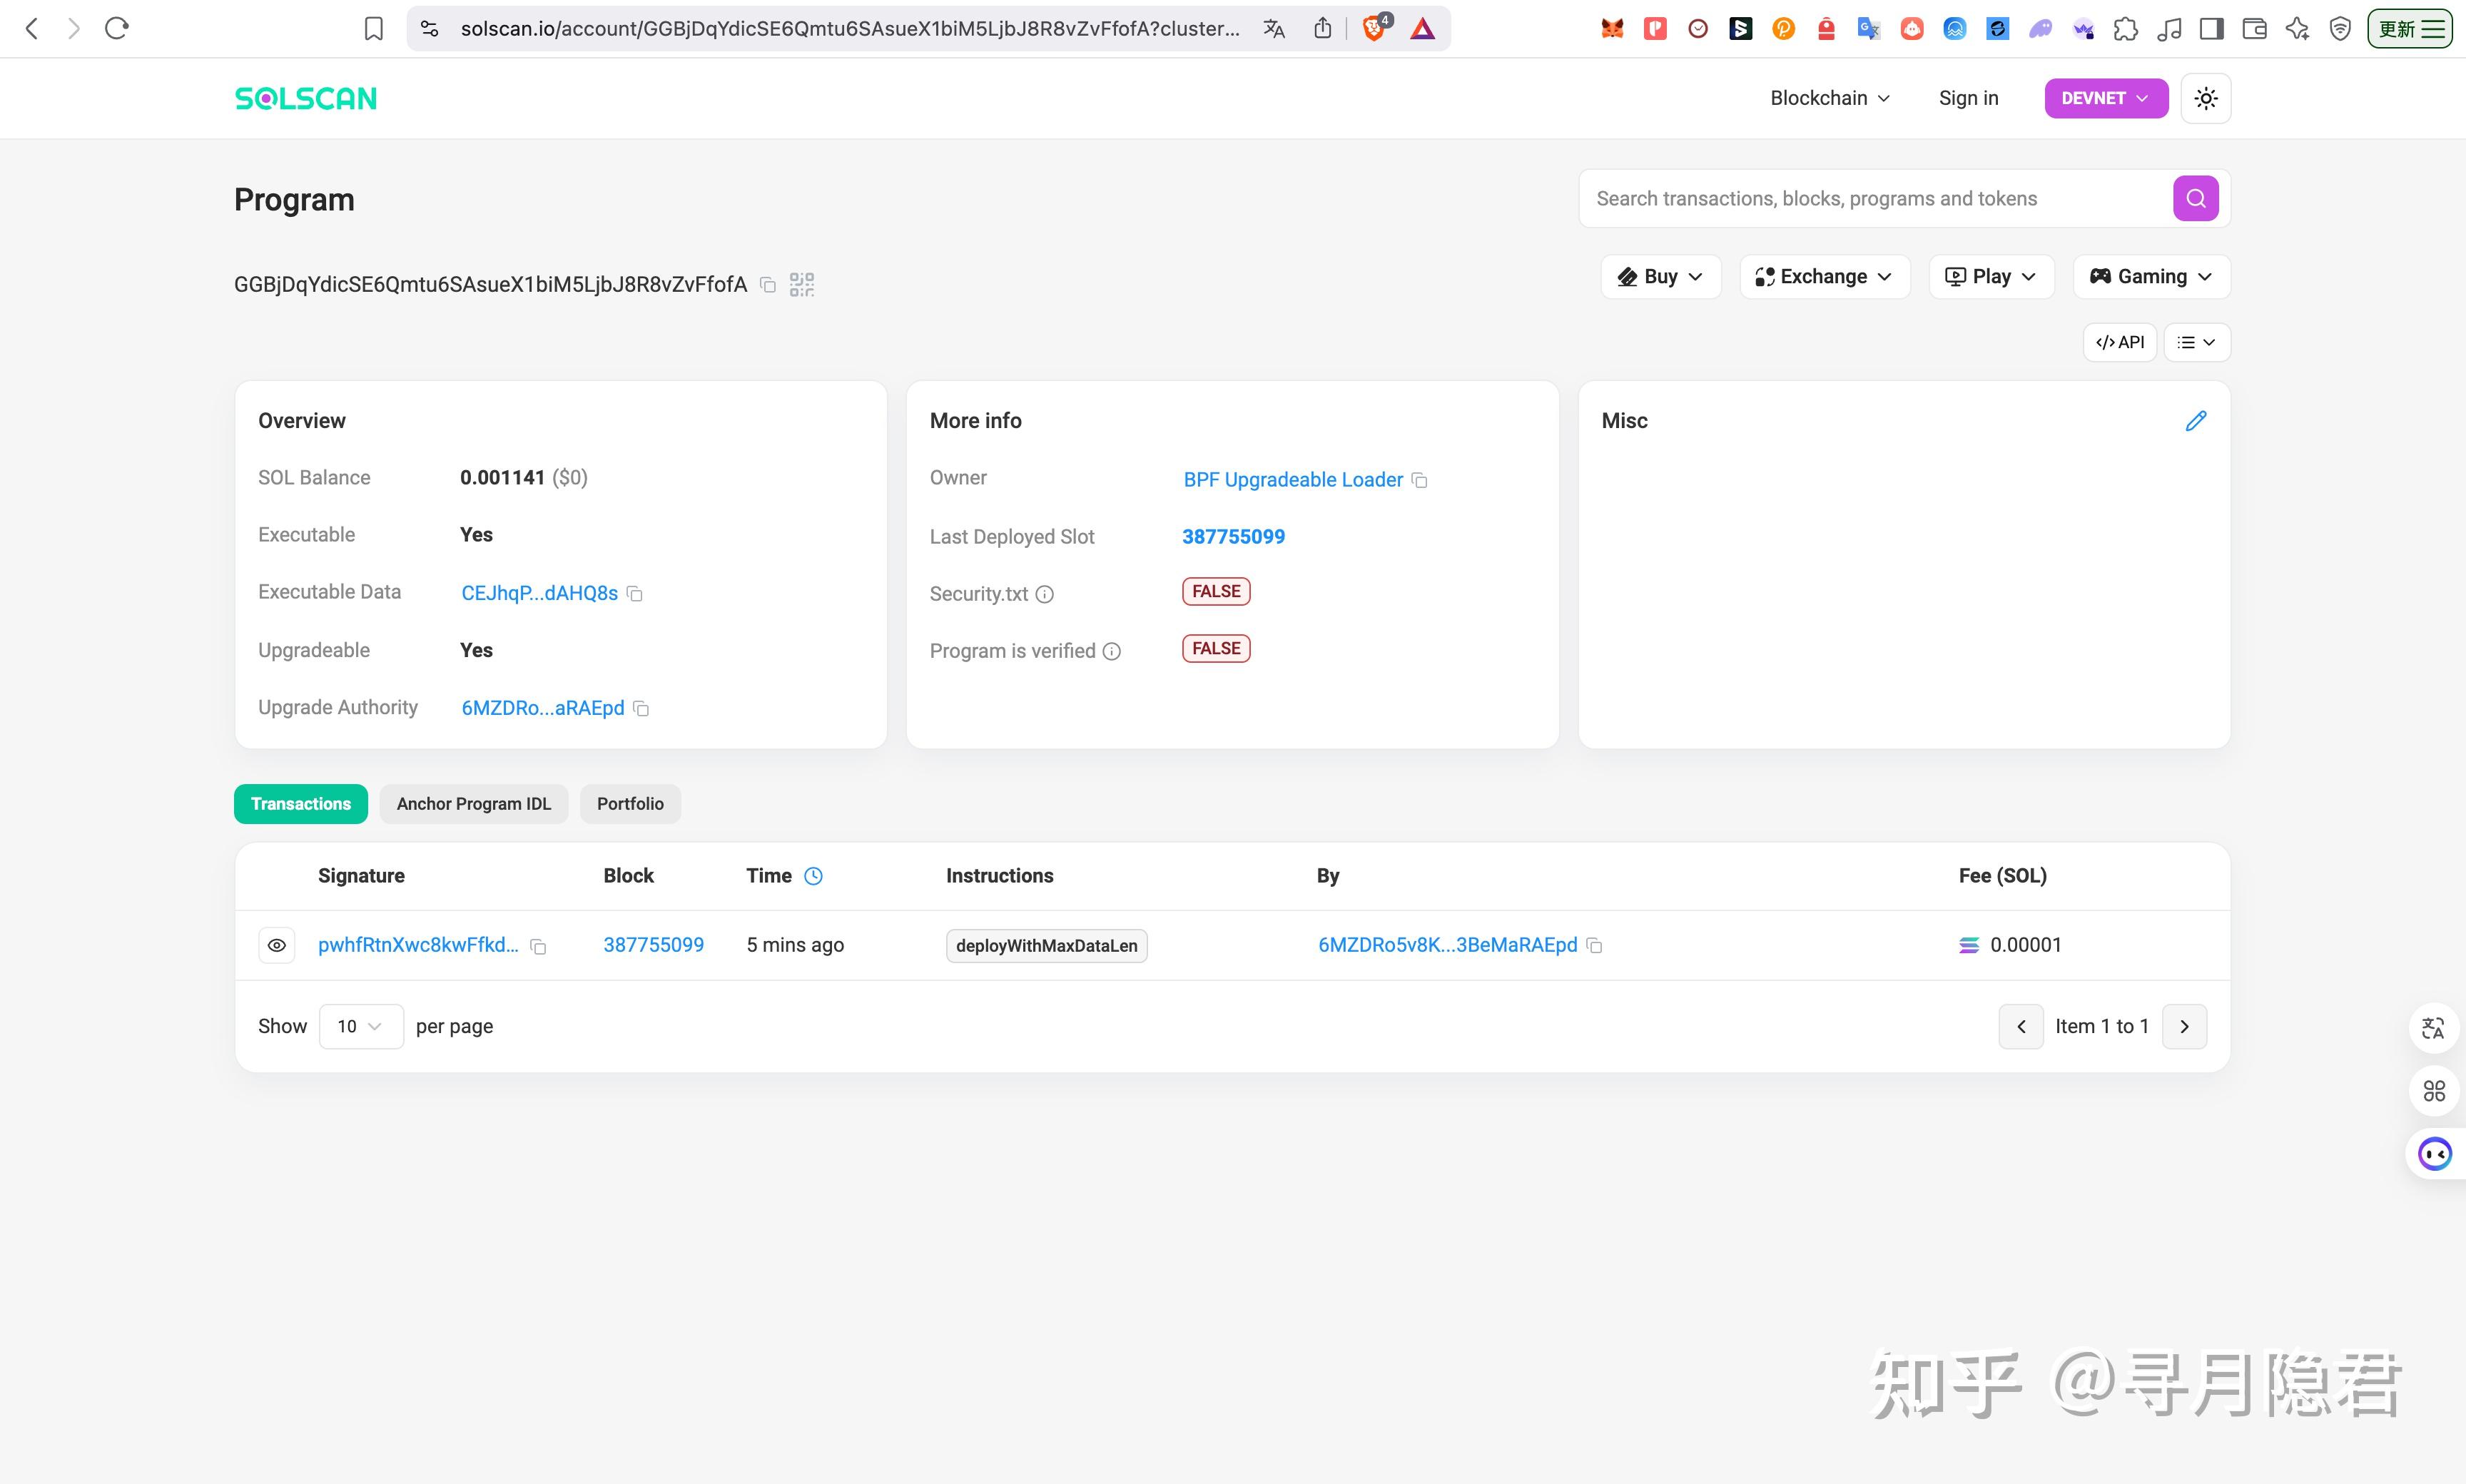Open Last Deployed Slot 387755099
The width and height of the screenshot is (2466, 1484).
coord(1233,537)
